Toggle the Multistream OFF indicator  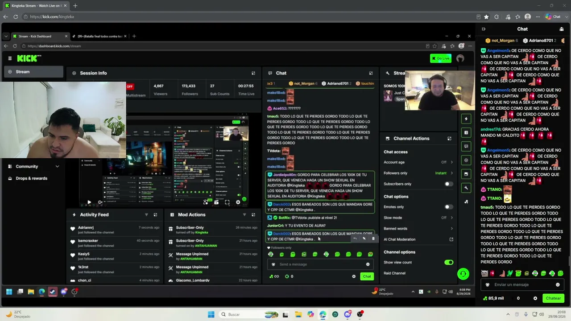click(x=130, y=86)
